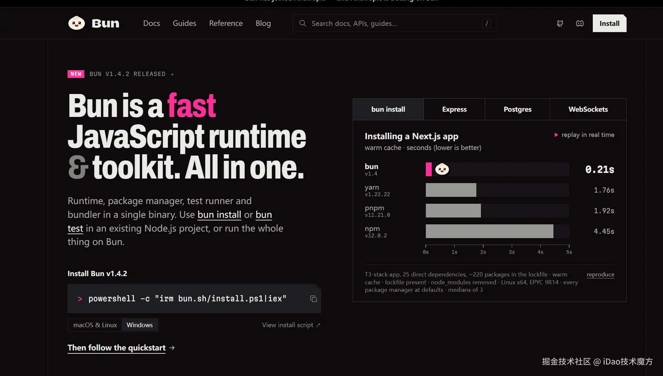This screenshot has height=376, width=663.
Task: Click the 'warm cache · seconds' subtitle
Action: click(x=423, y=148)
